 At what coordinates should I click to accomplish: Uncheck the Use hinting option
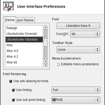(13, 90)
